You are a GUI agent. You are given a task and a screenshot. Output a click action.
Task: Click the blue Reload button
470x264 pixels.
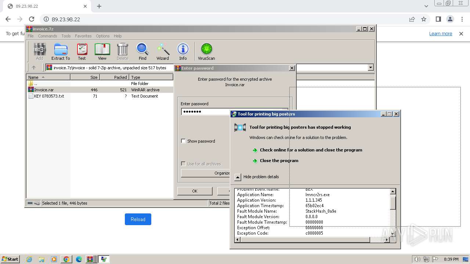pyautogui.click(x=138, y=219)
